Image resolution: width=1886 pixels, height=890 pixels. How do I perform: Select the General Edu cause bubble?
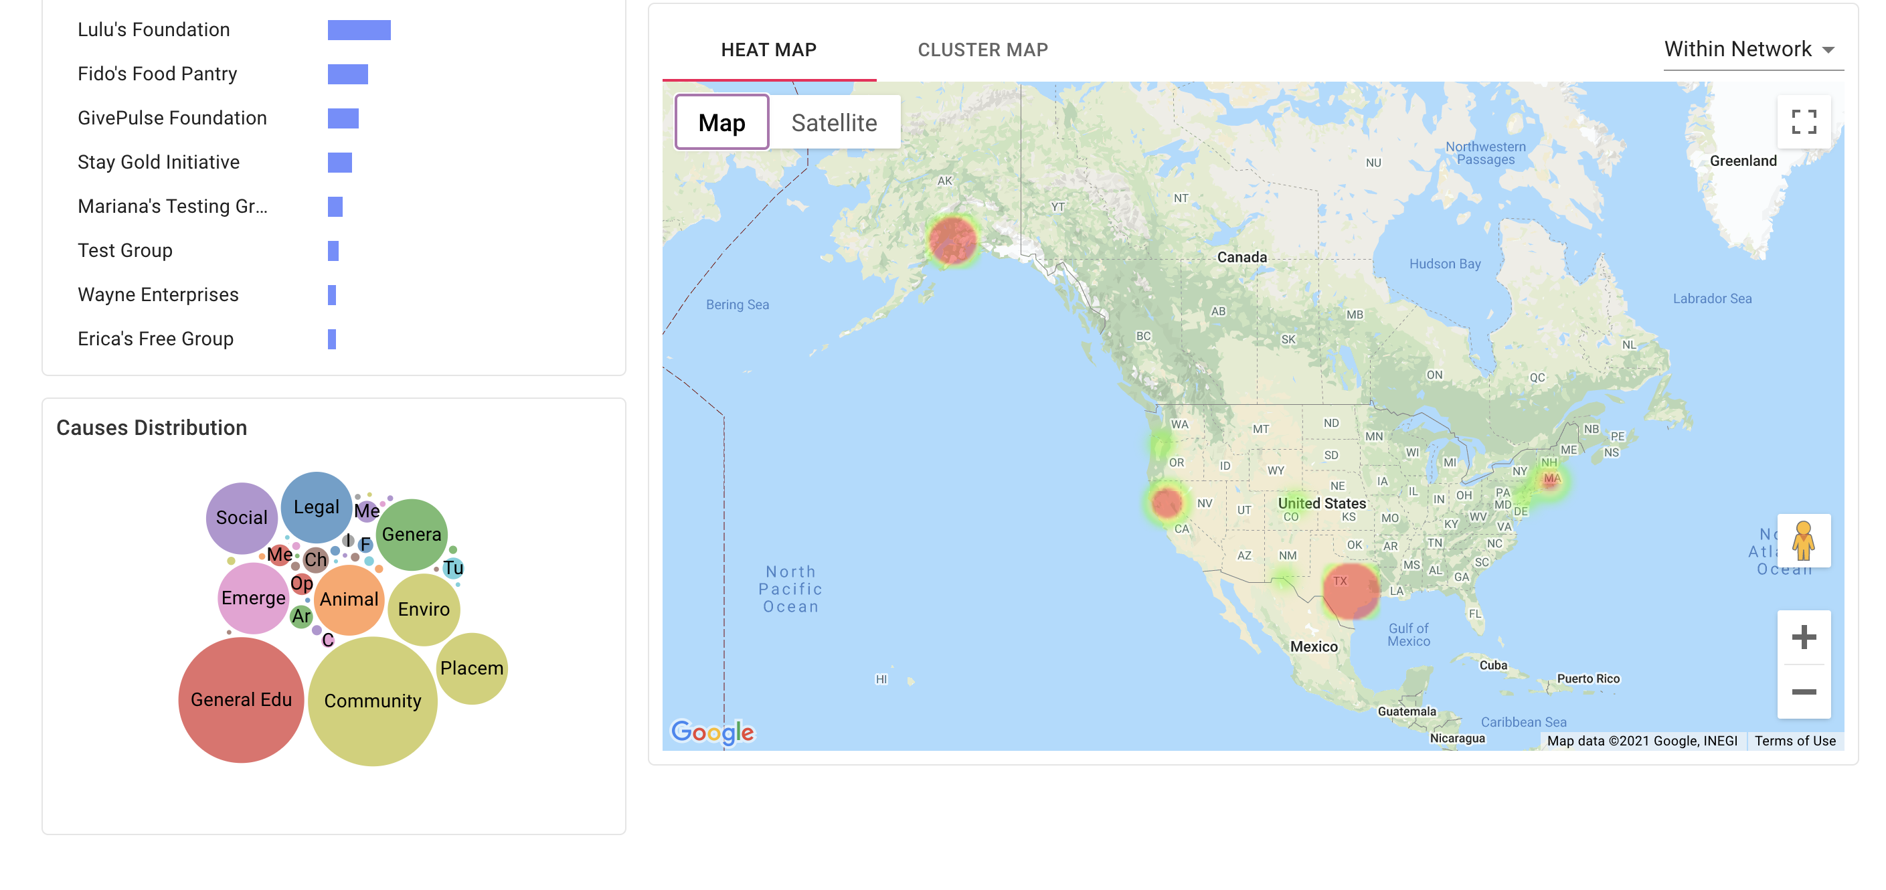(241, 700)
